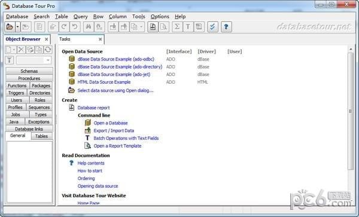The width and height of the screenshot is (359, 217).
Task: Click the scroll up arrow in Tasks pane
Action: tap(351, 49)
